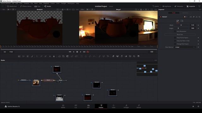The height and width of the screenshot is (113, 202).
Task: Jump to last frame of playback
Action: [x=84, y=52]
